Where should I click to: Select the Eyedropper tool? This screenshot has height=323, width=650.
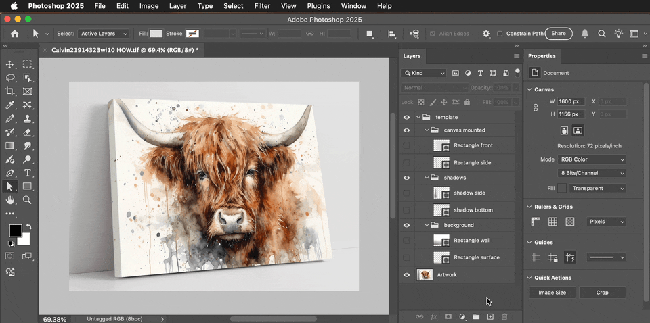coord(10,105)
